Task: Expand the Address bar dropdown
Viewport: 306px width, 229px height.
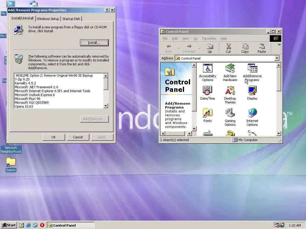Action: 277,58
